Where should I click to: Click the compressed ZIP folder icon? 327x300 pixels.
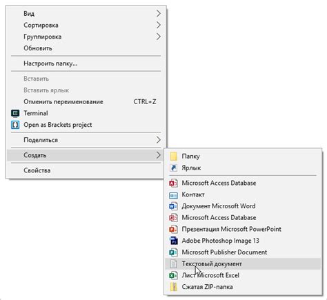tap(173, 287)
